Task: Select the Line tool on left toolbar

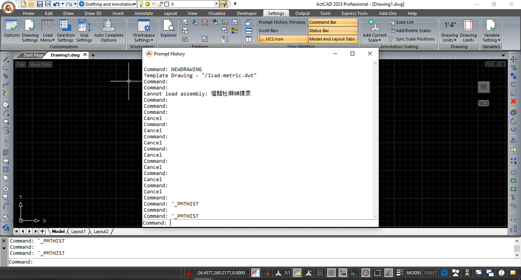Action: [6, 59]
